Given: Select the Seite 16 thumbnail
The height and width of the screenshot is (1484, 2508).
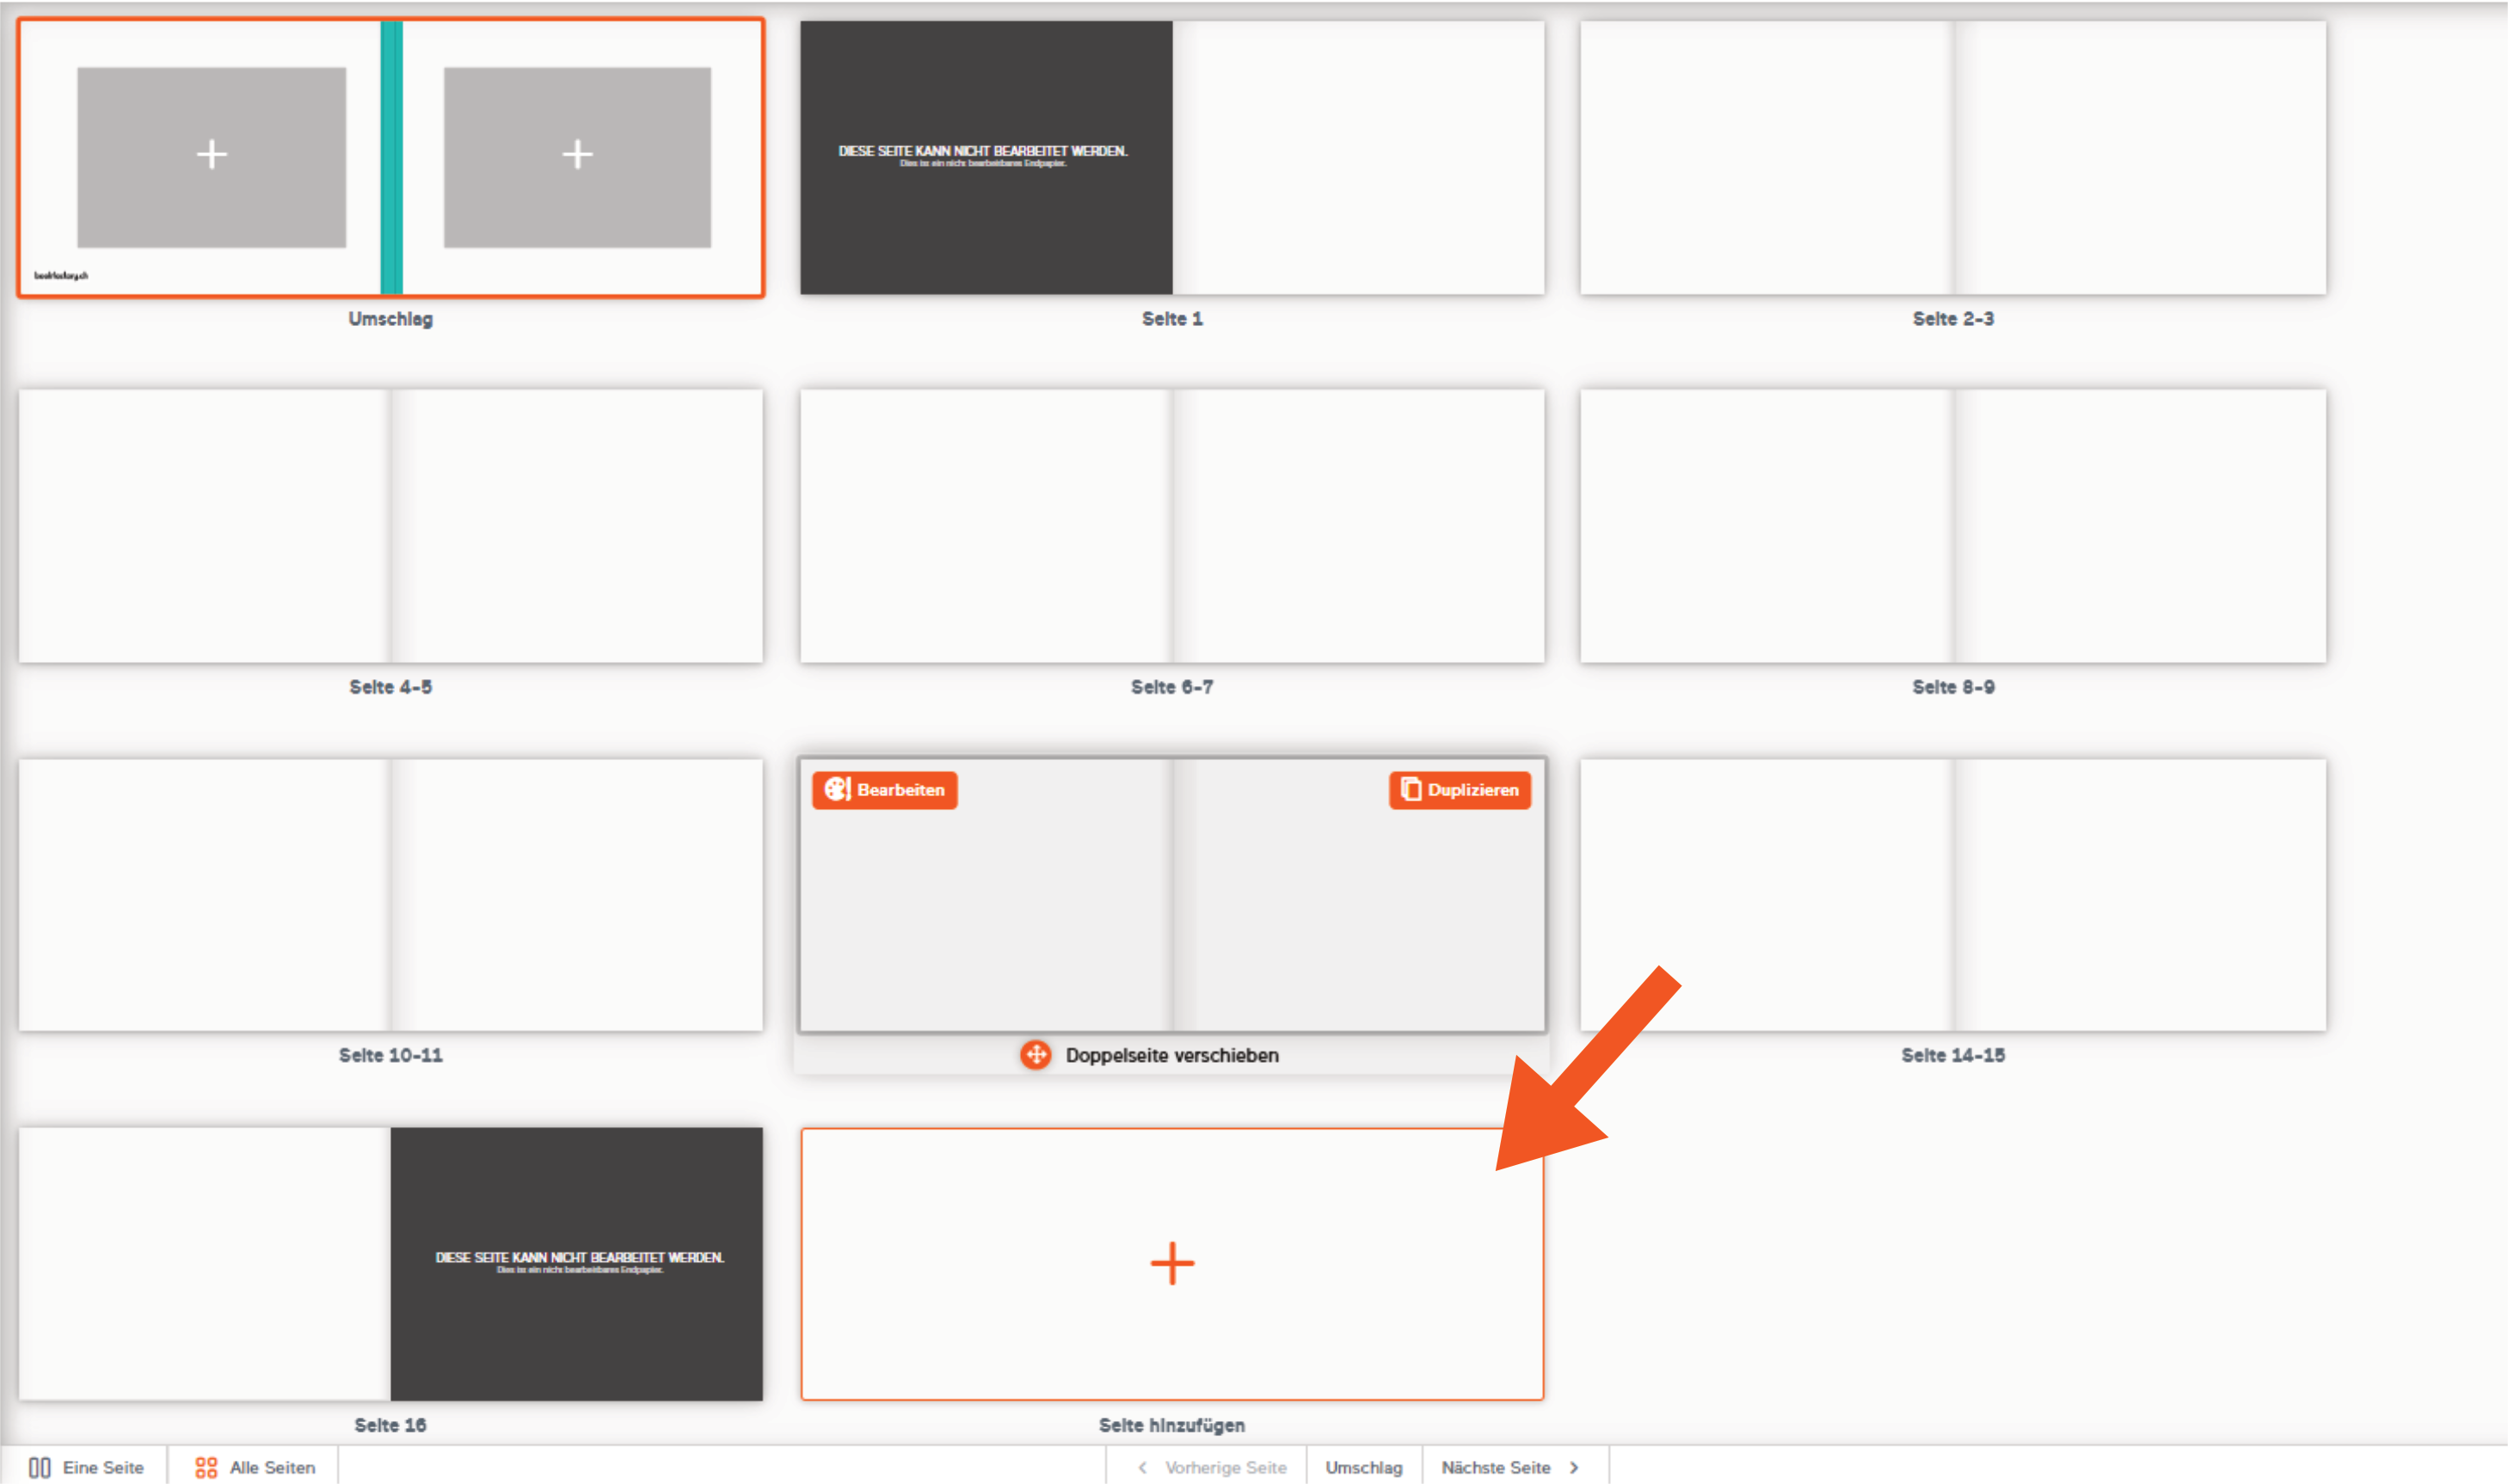Looking at the screenshot, I should pyautogui.click(x=390, y=1264).
